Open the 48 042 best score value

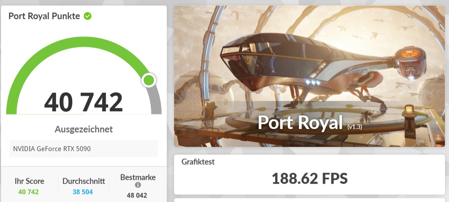pyautogui.click(x=137, y=195)
